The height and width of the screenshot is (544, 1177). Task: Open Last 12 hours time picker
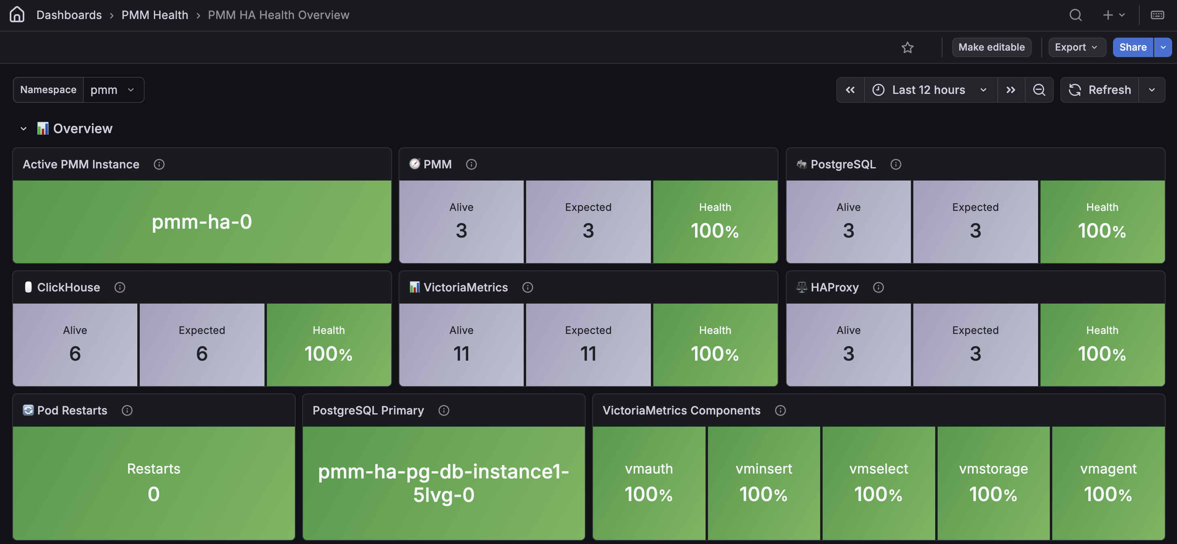(x=930, y=90)
